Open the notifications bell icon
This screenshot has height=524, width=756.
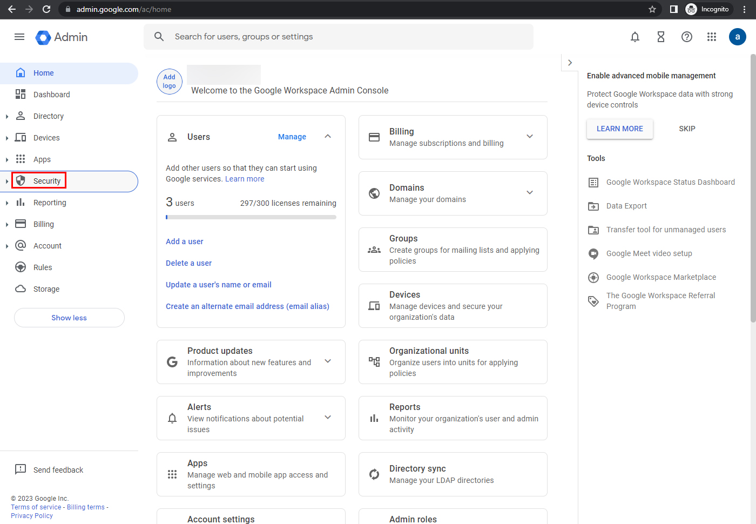coord(635,37)
